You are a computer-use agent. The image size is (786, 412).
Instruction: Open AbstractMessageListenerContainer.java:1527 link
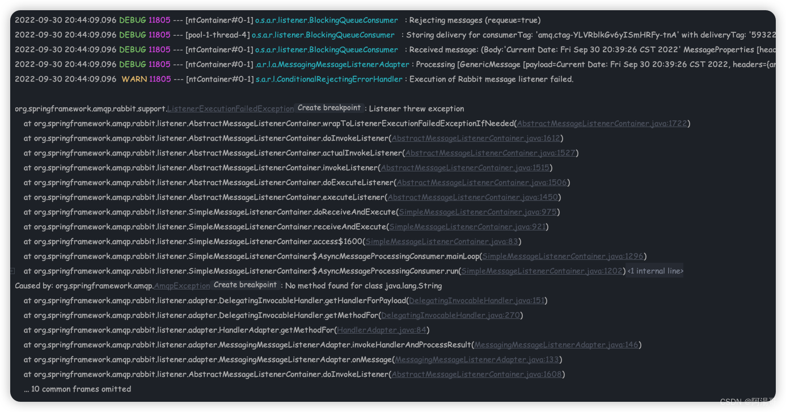[x=491, y=153]
